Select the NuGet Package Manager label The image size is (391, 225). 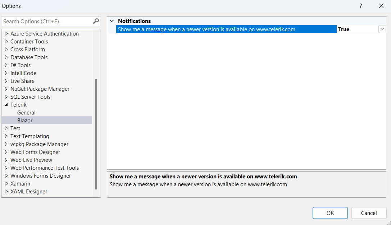pyautogui.click(x=40, y=89)
